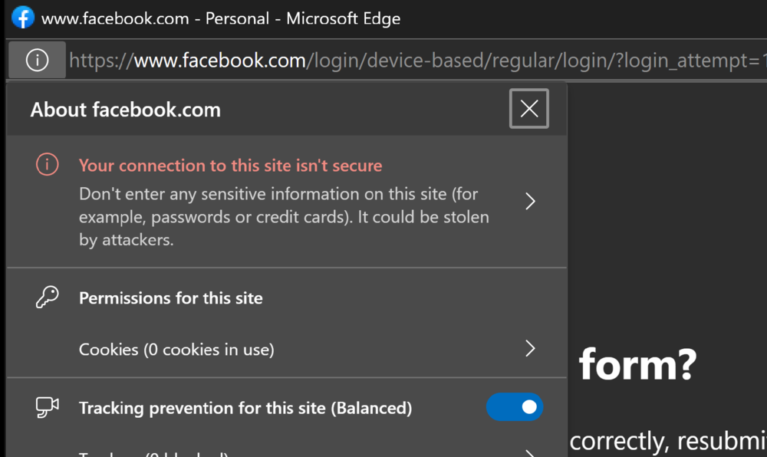Click the "correctly, resubmit" page text
The image size is (767, 457).
[x=667, y=442]
